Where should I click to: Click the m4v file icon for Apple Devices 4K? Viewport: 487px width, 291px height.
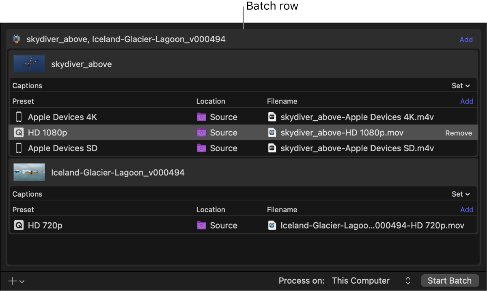(272, 117)
